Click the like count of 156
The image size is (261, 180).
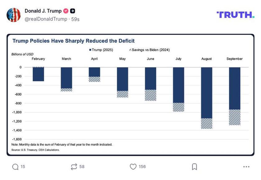142,167
